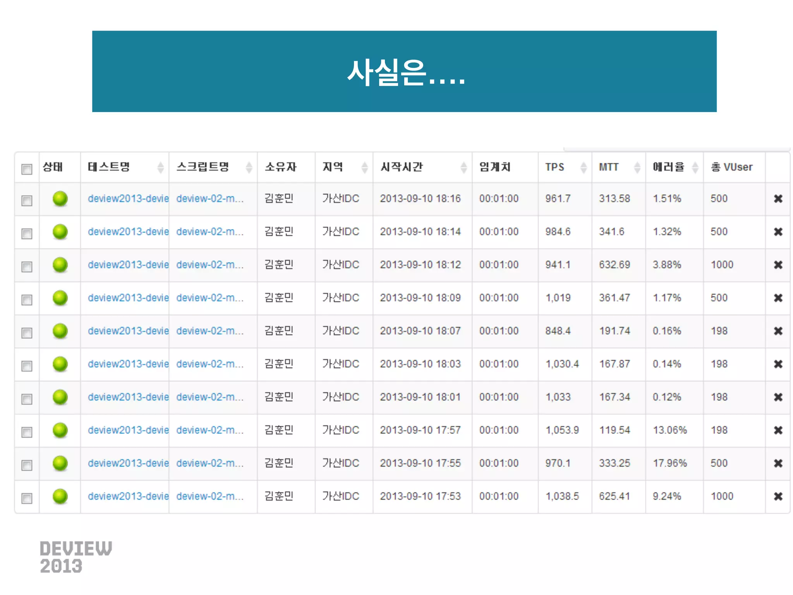Delete the test started at 18:09

778,298
